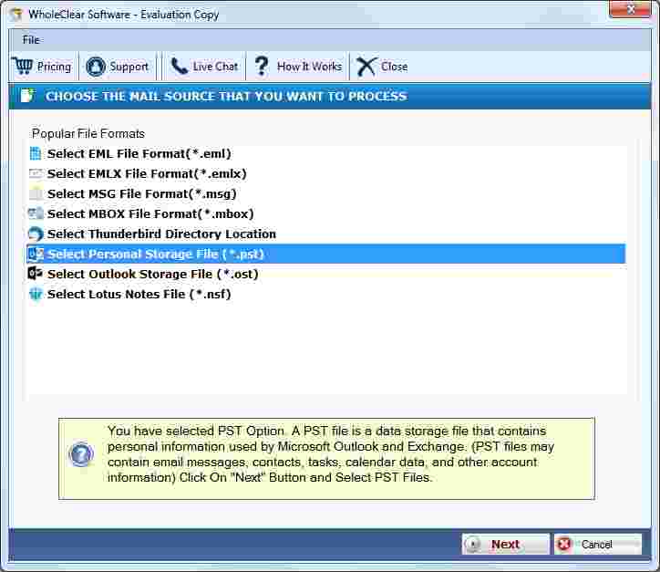Image resolution: width=660 pixels, height=572 pixels.
Task: Click the Outlook OST file icon
Action: click(36, 274)
